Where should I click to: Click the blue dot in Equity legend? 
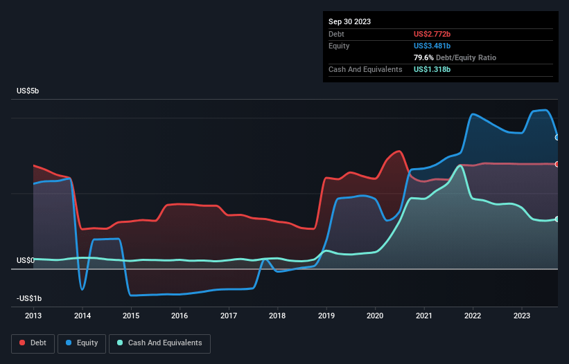tap(69, 343)
